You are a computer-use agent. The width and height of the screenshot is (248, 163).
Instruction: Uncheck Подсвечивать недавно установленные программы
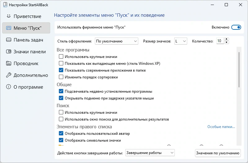61,91
